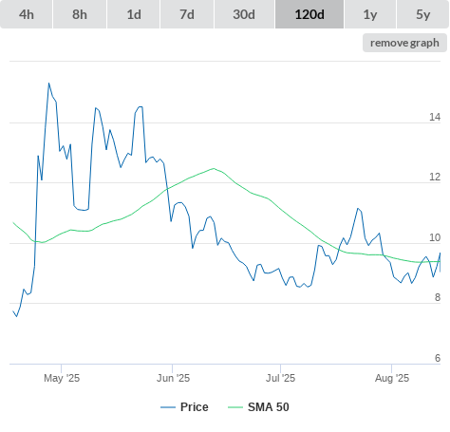Click the Jun '25 axis label
Viewport: 450px width, 432px height.
pyautogui.click(x=173, y=378)
